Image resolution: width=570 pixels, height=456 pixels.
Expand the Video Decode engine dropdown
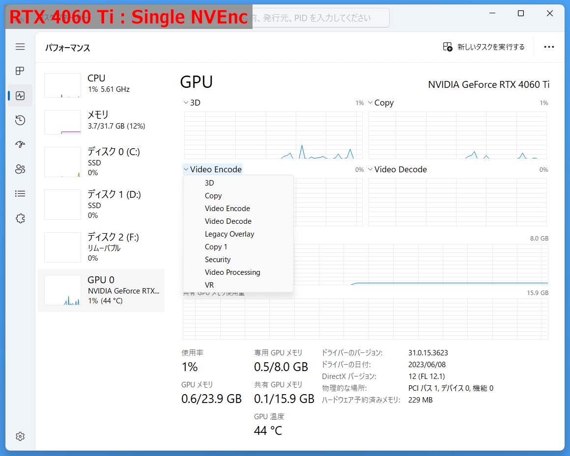click(398, 169)
